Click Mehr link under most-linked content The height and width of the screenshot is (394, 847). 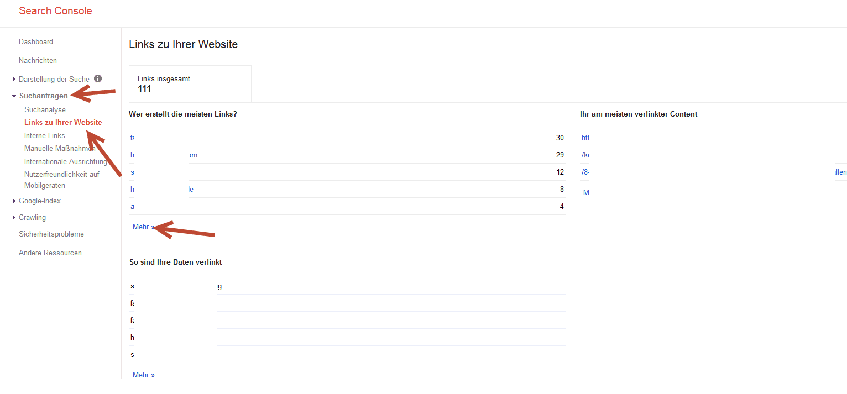tap(587, 192)
